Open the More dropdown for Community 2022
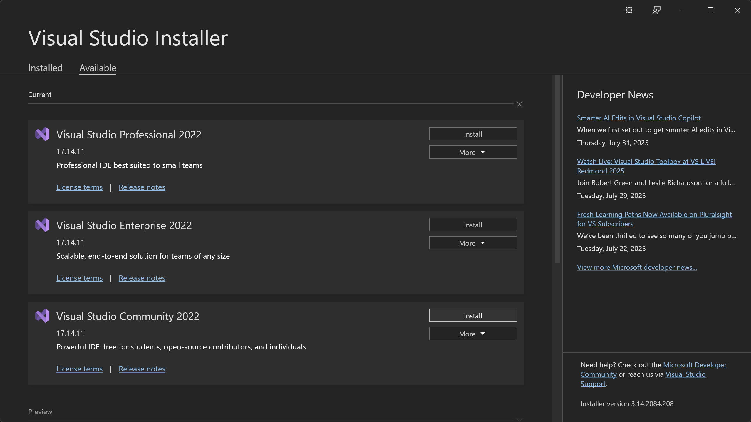751x422 pixels. 472,334
